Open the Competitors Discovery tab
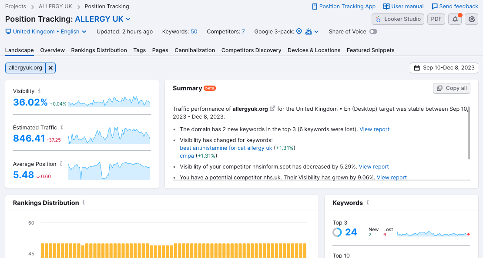Viewport: 483px width, 258px height. (x=251, y=50)
